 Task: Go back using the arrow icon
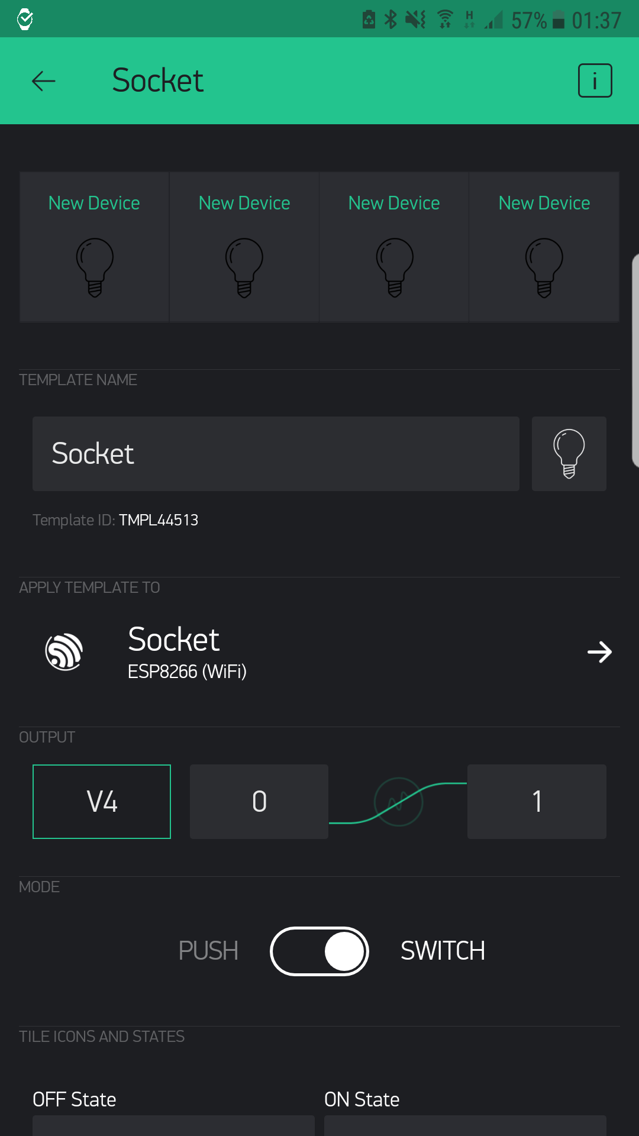coord(44,81)
